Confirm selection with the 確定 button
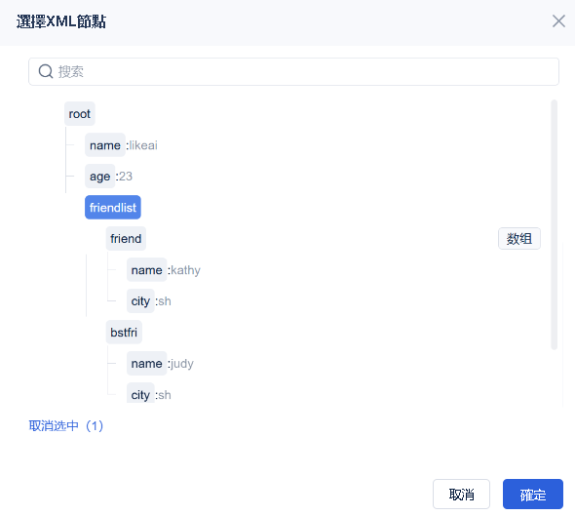Image resolution: width=575 pixels, height=516 pixels. pyautogui.click(x=533, y=494)
